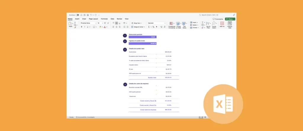
Task: Click the Undo arrow icon
Action: click(91, 15)
